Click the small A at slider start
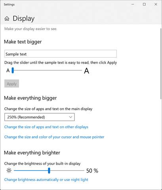162x190 pixels. pos(8,70)
